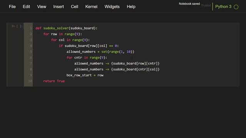Viewport: 246px width, 138px height.
Task: Click the 'for cntr in range(9):' line
Action: coord(87,58)
